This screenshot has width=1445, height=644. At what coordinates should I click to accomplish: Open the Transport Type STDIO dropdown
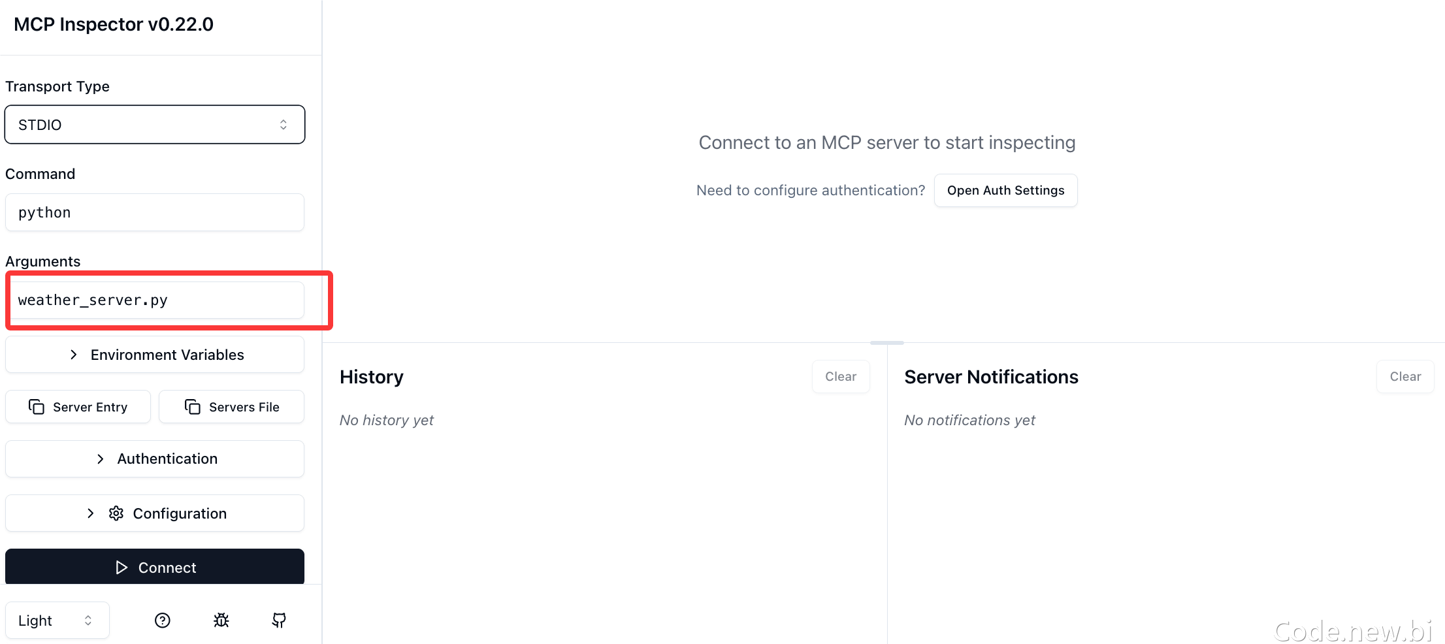point(155,125)
